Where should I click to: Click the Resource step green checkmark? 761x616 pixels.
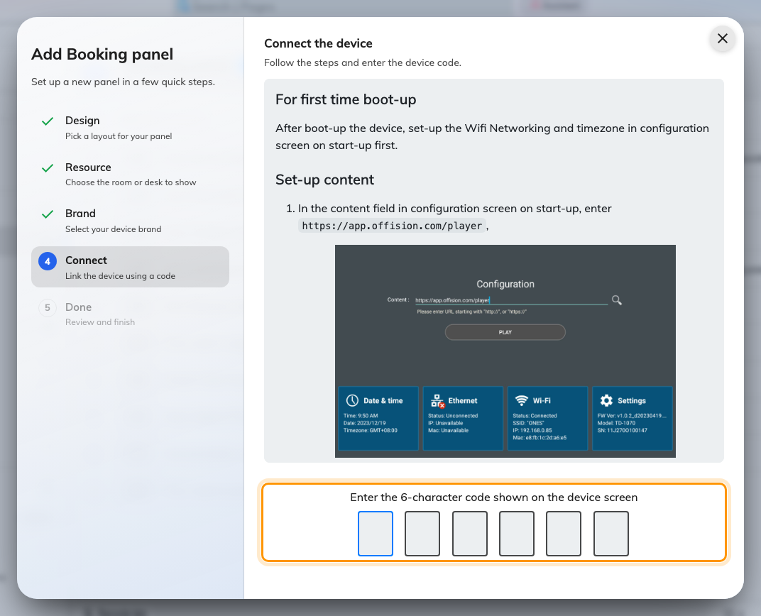(x=48, y=167)
